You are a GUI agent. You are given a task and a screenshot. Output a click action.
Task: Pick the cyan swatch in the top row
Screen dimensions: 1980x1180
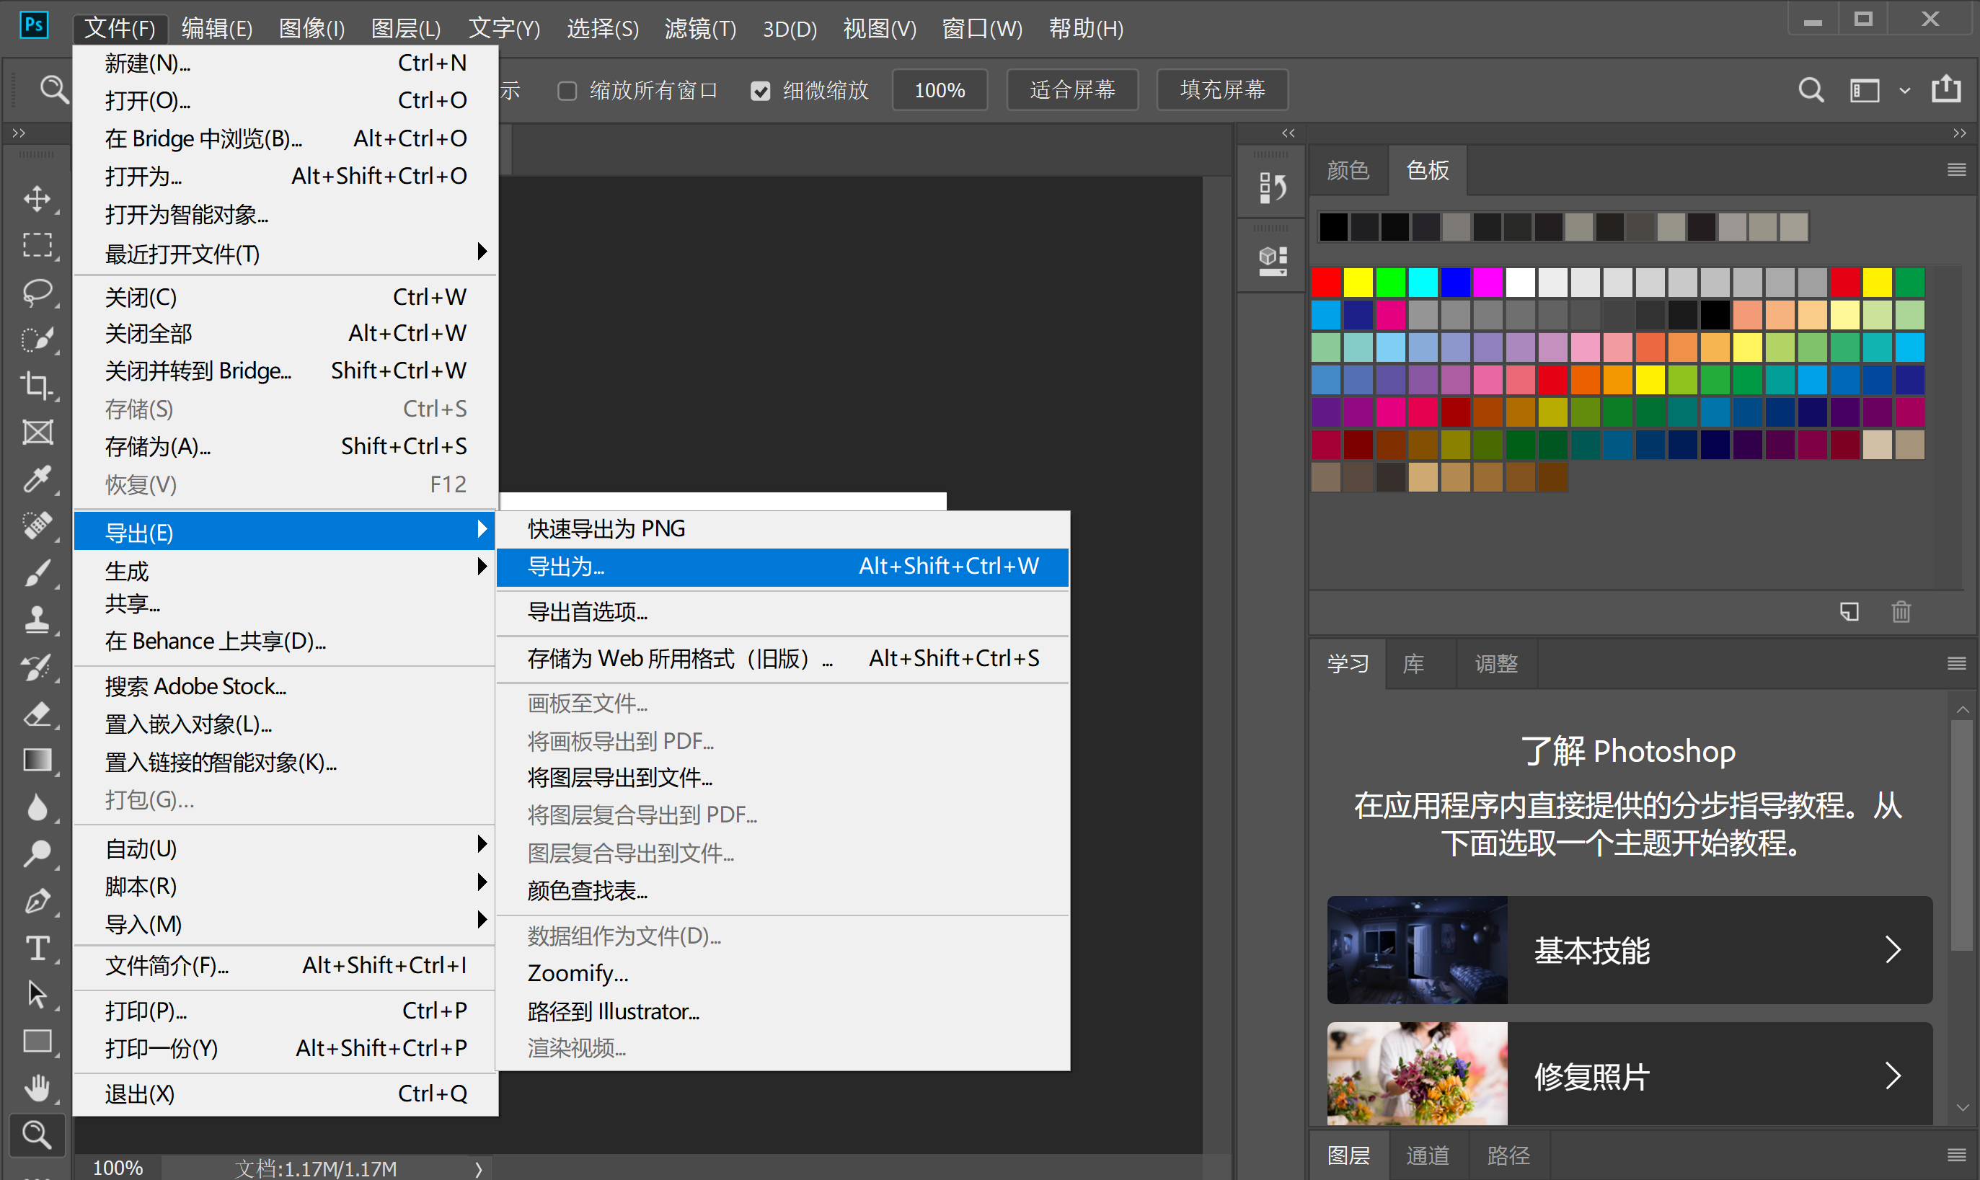(1423, 283)
